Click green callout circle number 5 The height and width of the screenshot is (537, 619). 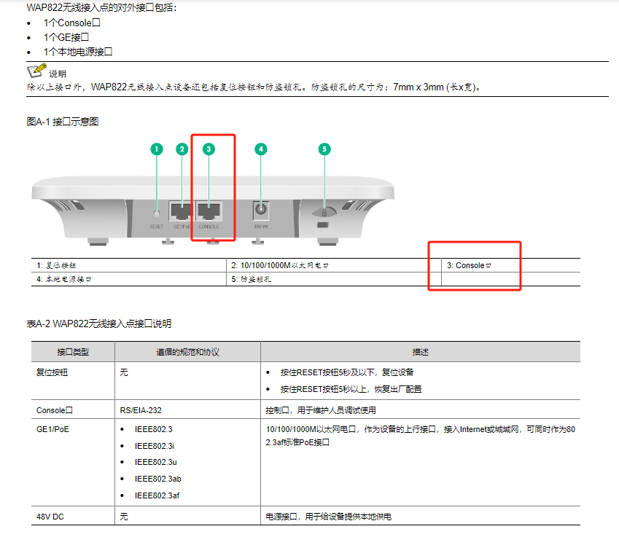324,149
